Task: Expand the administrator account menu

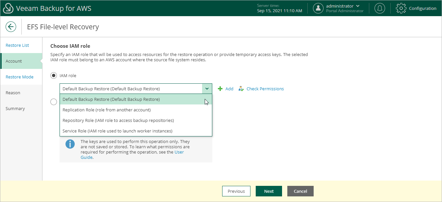Action: point(358,6)
